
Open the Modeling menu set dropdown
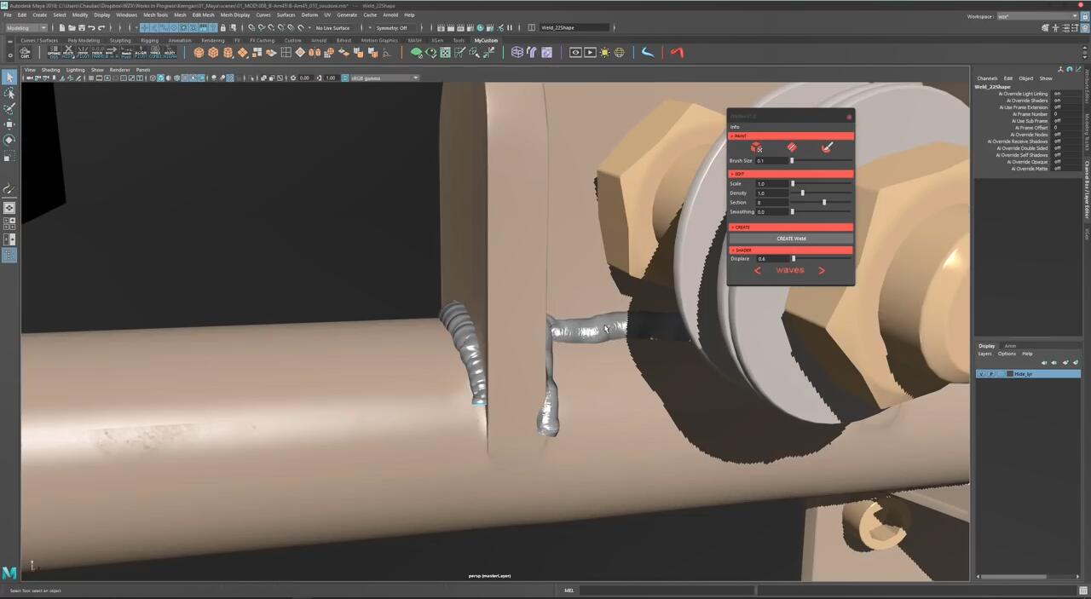pyautogui.click(x=26, y=27)
